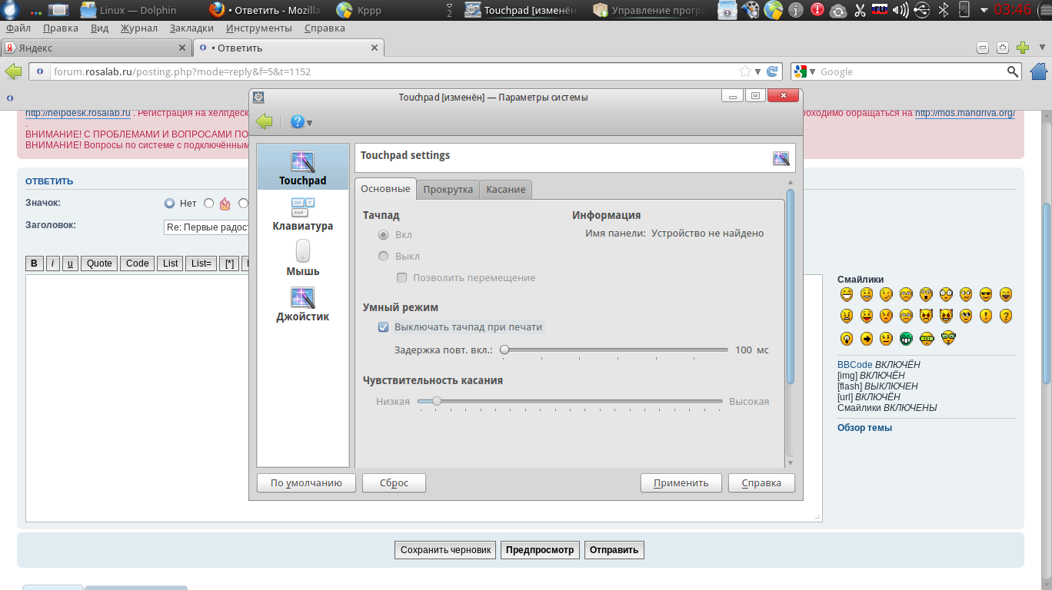Switch to the Яндекс browser tab
The height and width of the screenshot is (590, 1052).
[96, 48]
